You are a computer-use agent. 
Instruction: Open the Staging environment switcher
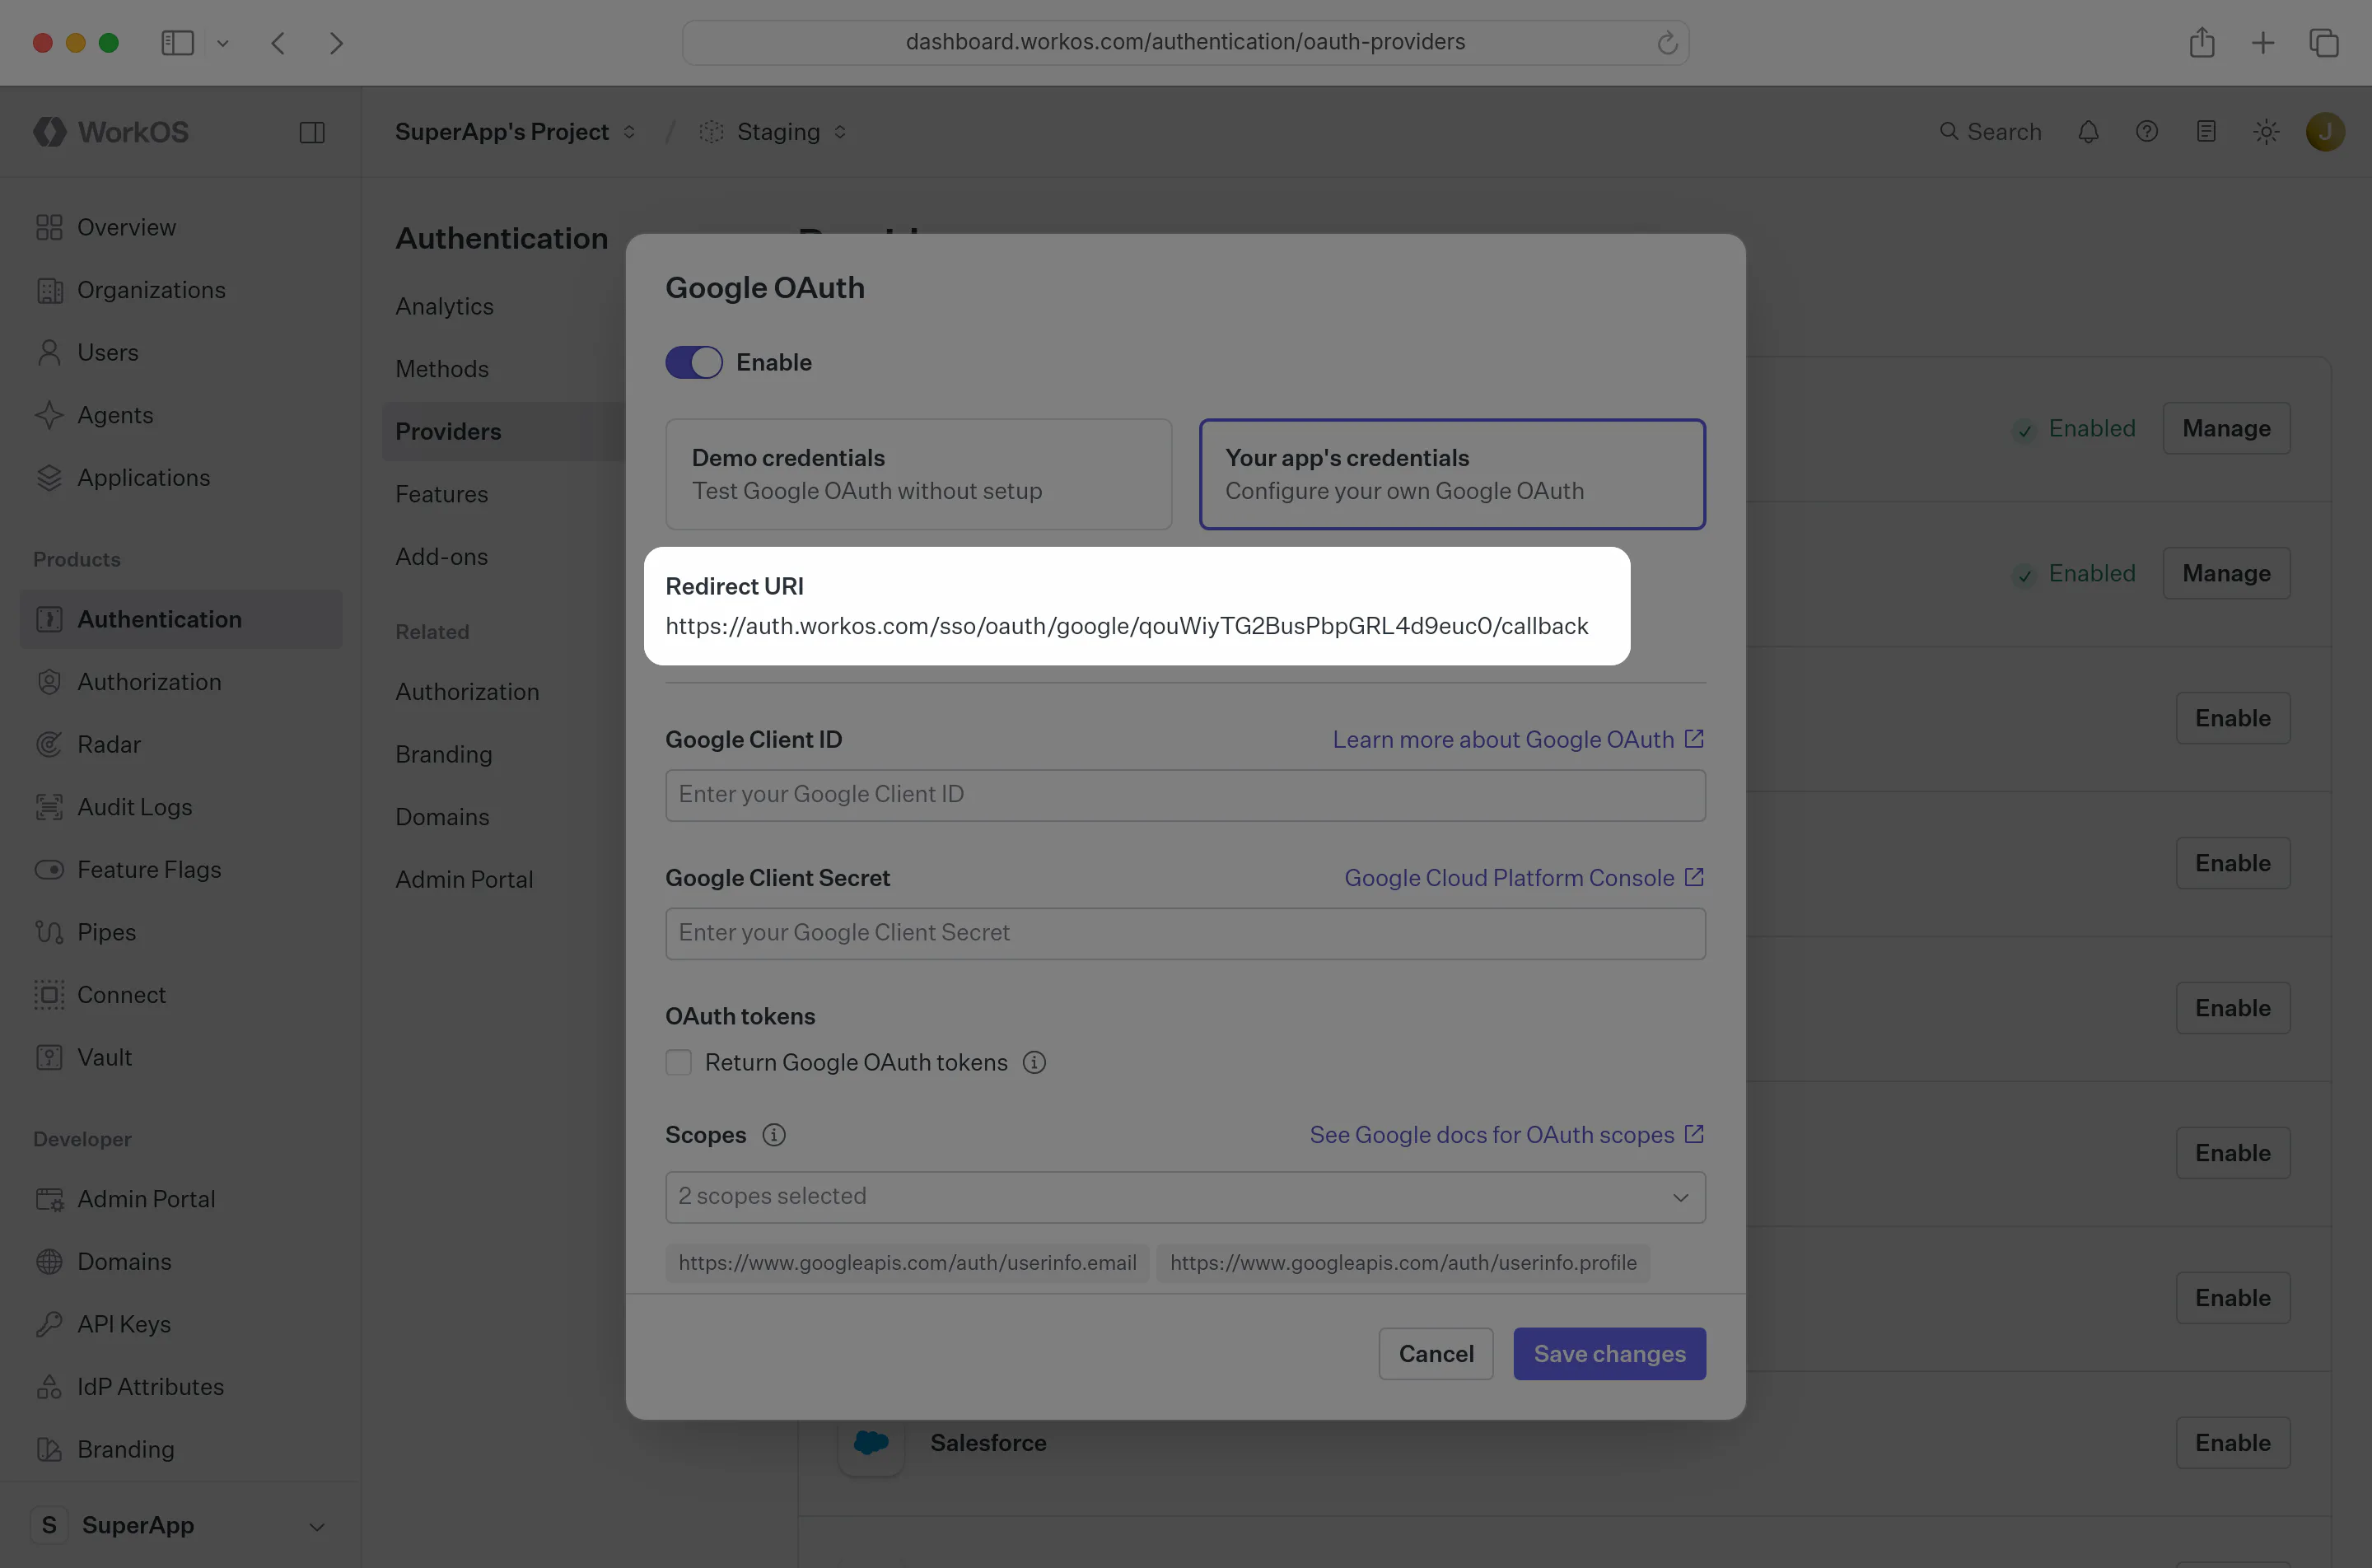click(x=773, y=132)
